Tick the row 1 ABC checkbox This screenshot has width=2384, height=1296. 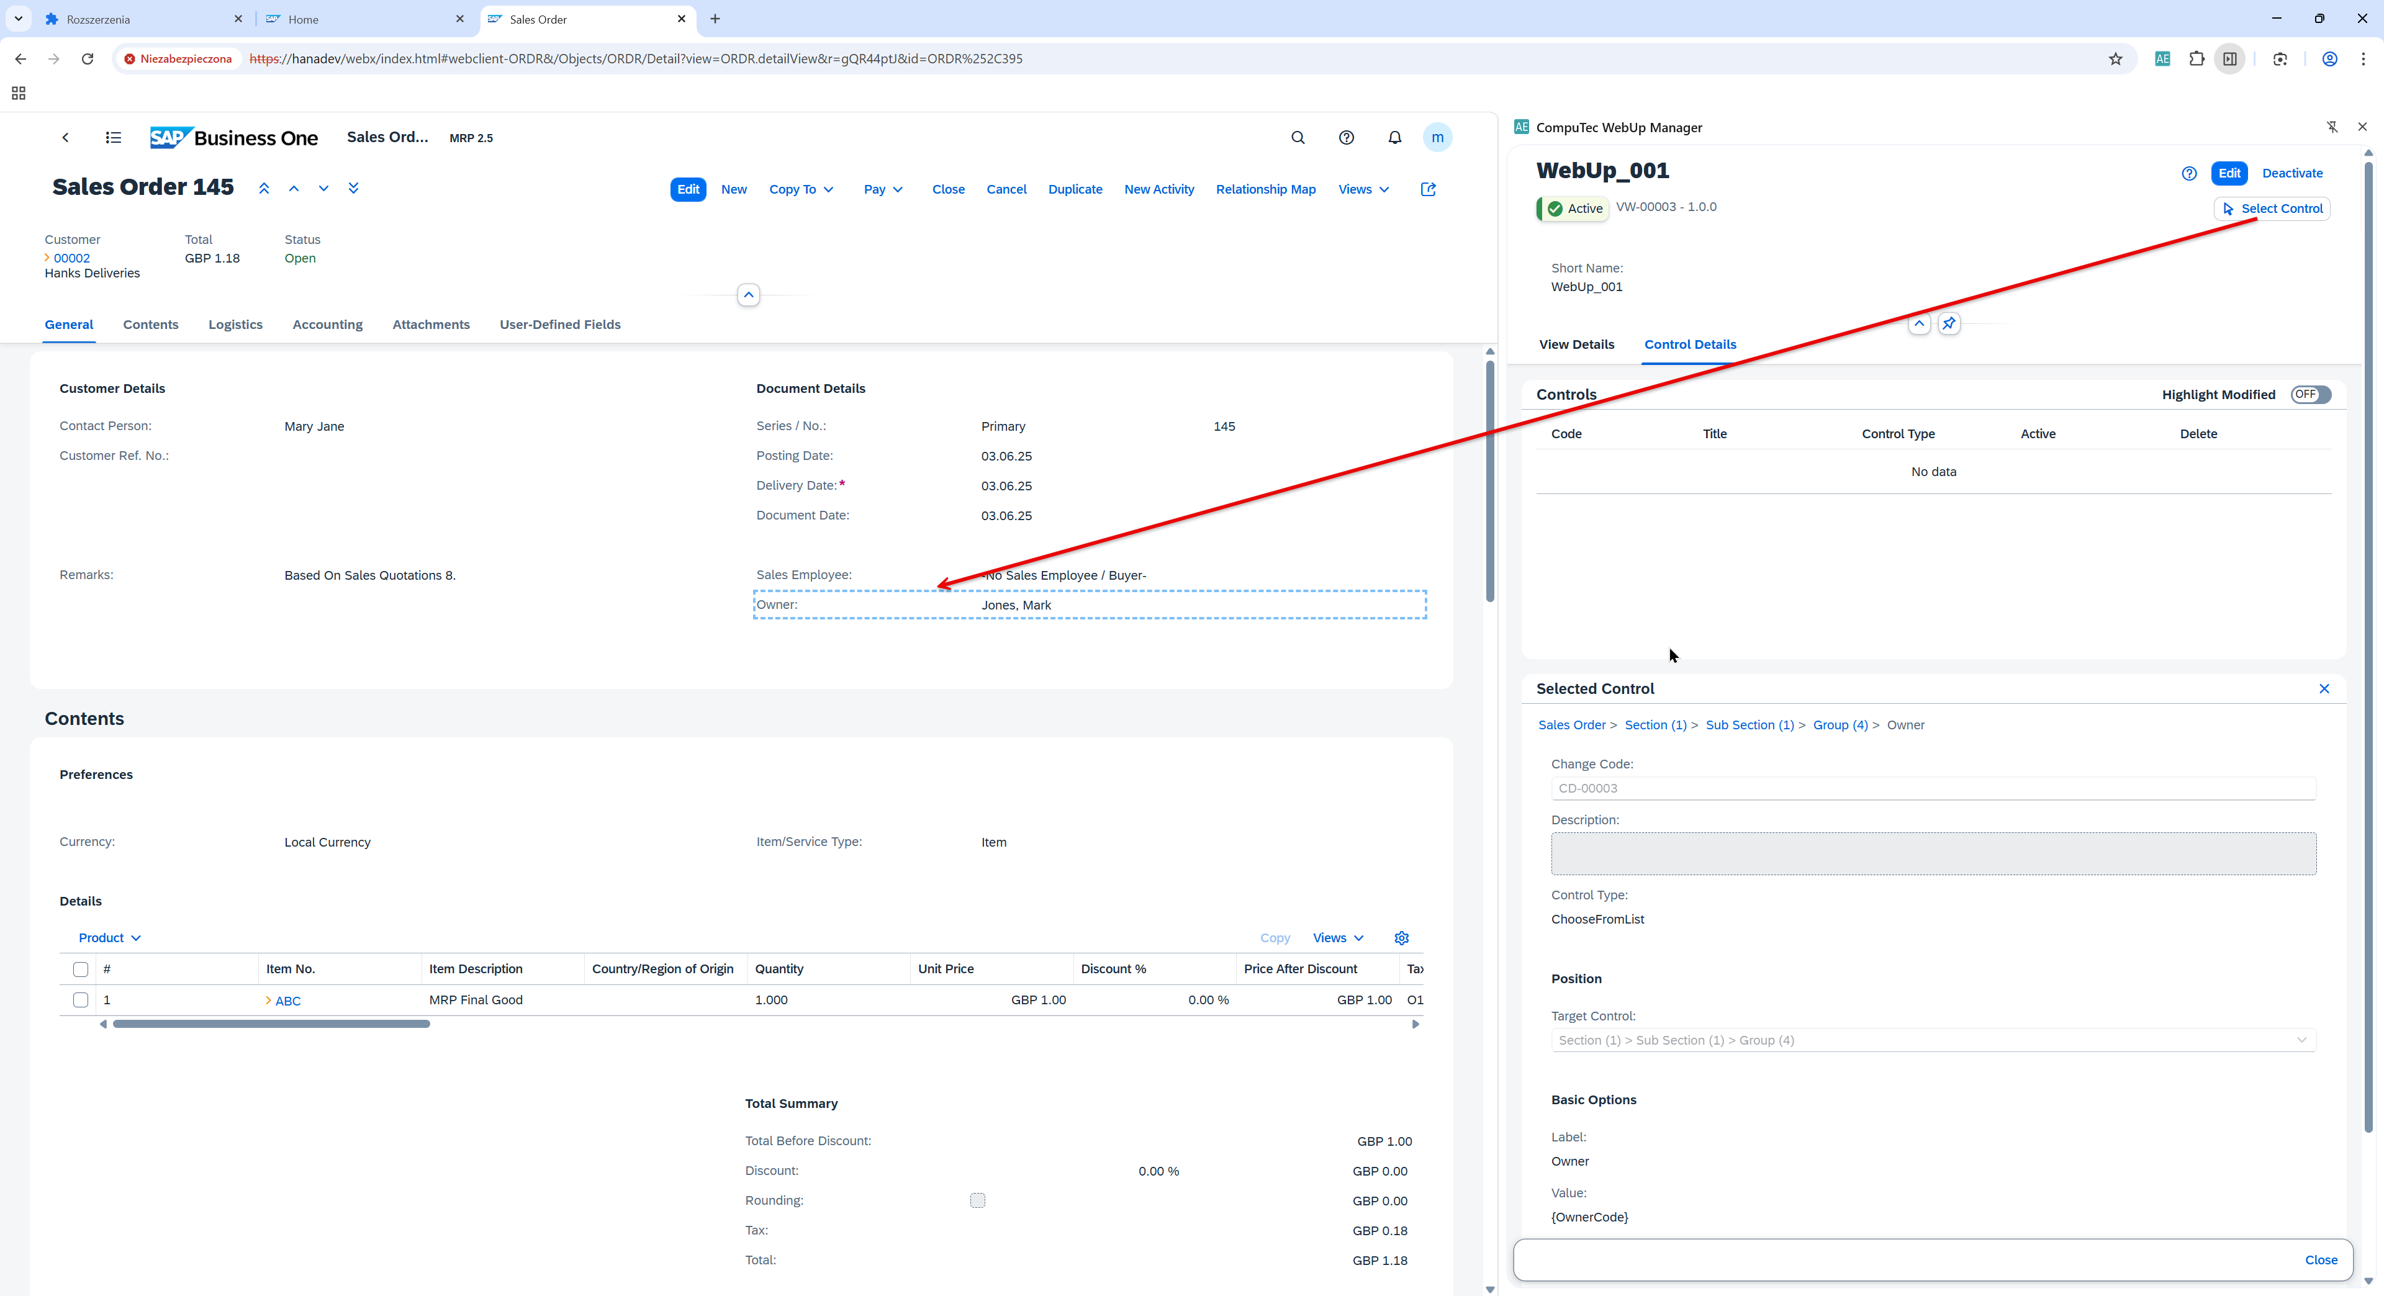pos(81,1000)
